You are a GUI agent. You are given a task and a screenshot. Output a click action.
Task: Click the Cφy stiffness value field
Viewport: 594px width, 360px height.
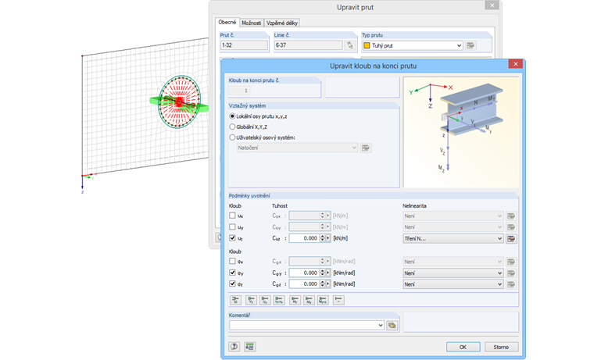[x=304, y=273]
